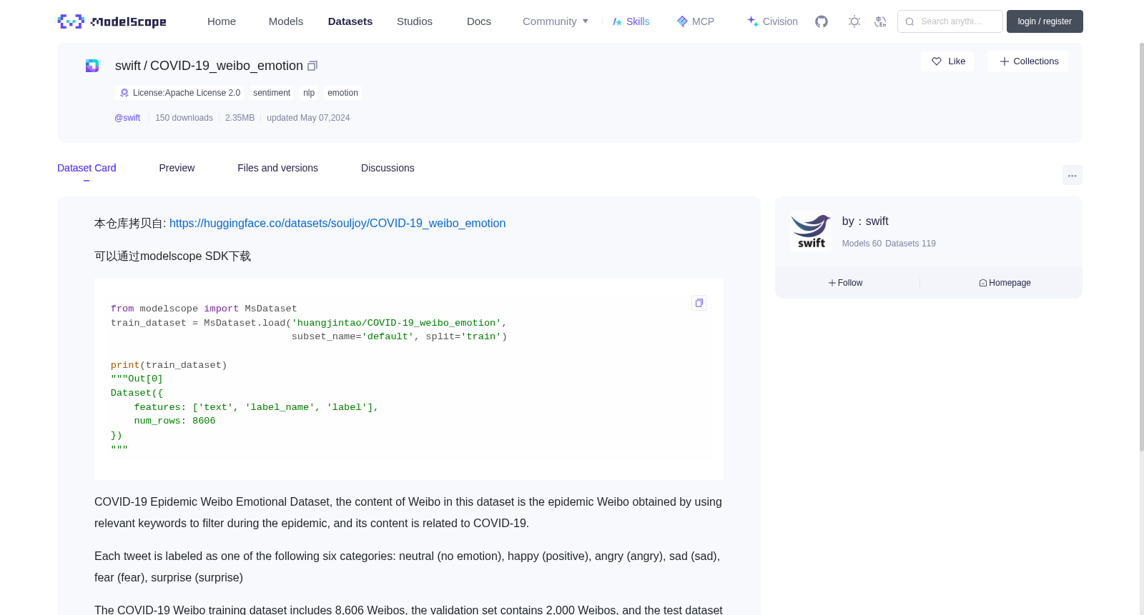Focus the search input field
The height and width of the screenshot is (615, 1144).
click(950, 21)
